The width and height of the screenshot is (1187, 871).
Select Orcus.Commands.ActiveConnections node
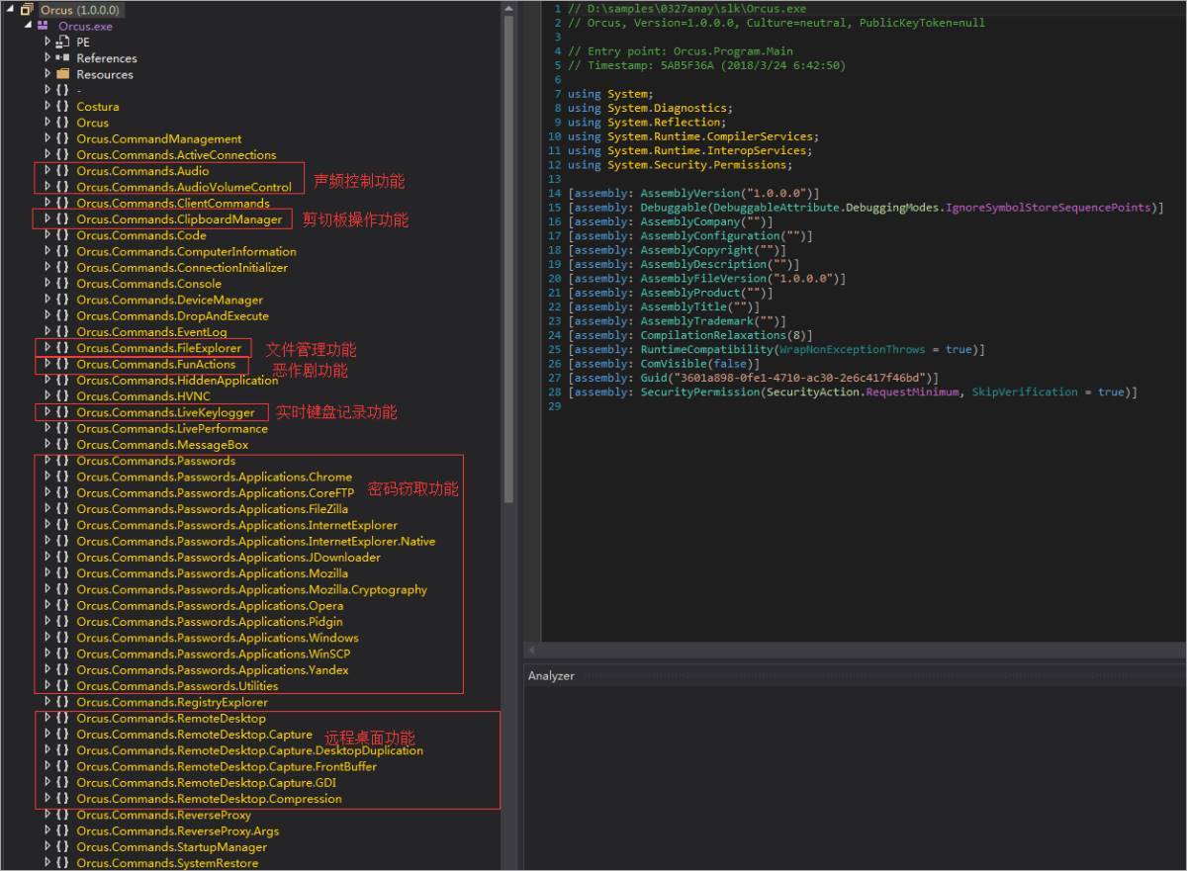176,155
